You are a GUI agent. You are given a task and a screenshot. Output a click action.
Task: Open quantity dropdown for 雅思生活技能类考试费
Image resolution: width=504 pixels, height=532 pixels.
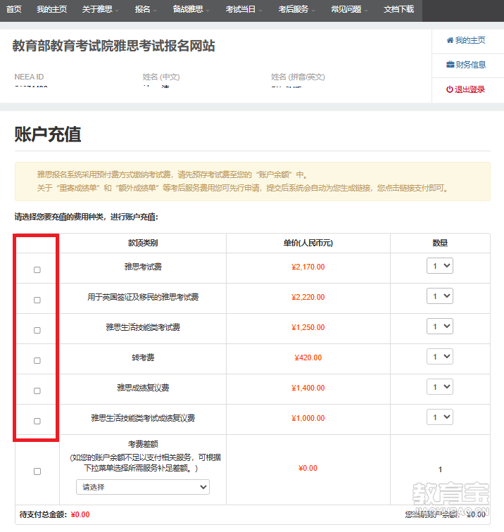click(440, 326)
